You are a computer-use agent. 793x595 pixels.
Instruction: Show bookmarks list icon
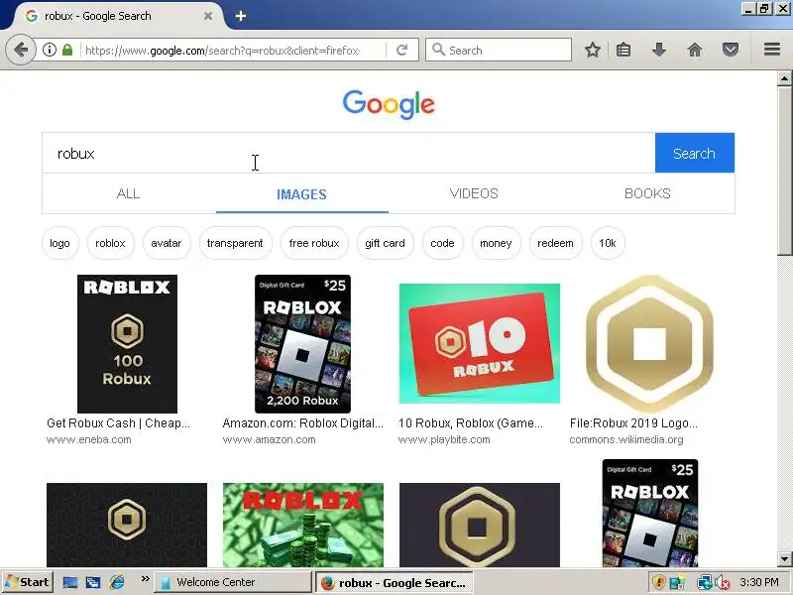click(x=623, y=50)
